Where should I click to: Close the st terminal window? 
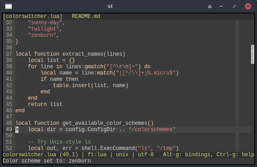248,6
